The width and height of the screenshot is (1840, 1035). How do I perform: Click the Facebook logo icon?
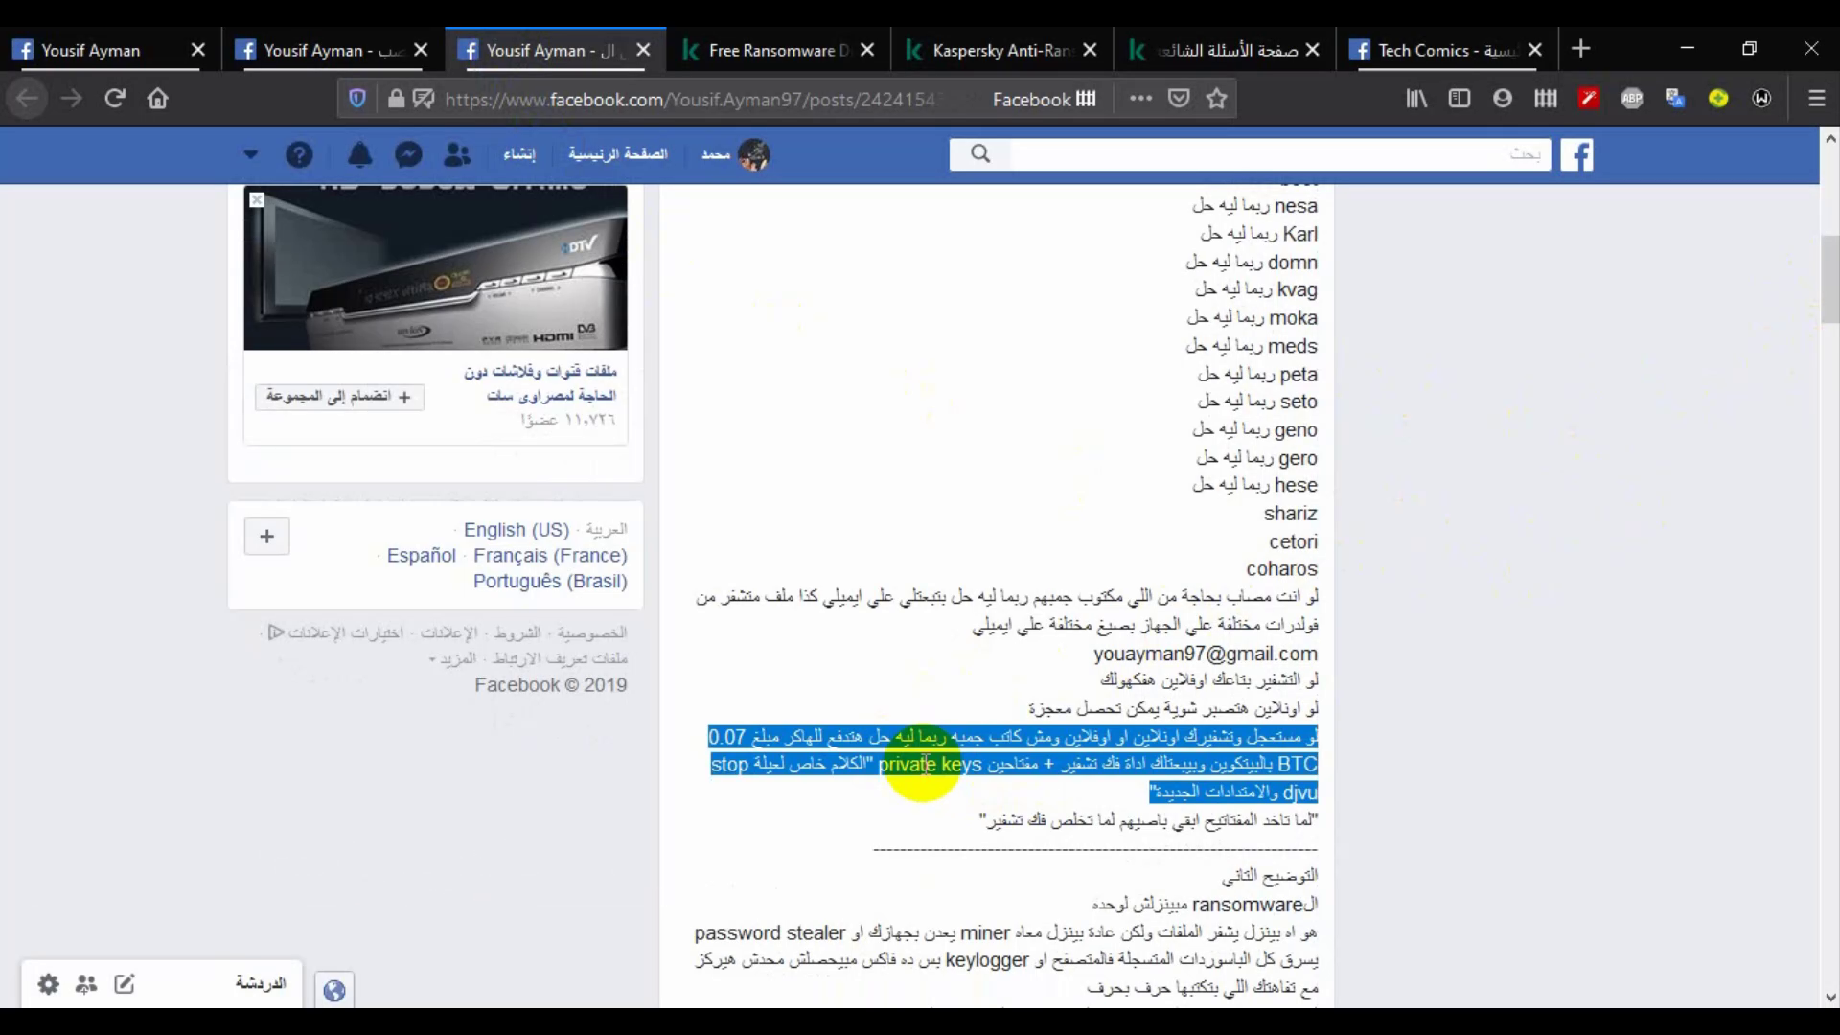1576,154
